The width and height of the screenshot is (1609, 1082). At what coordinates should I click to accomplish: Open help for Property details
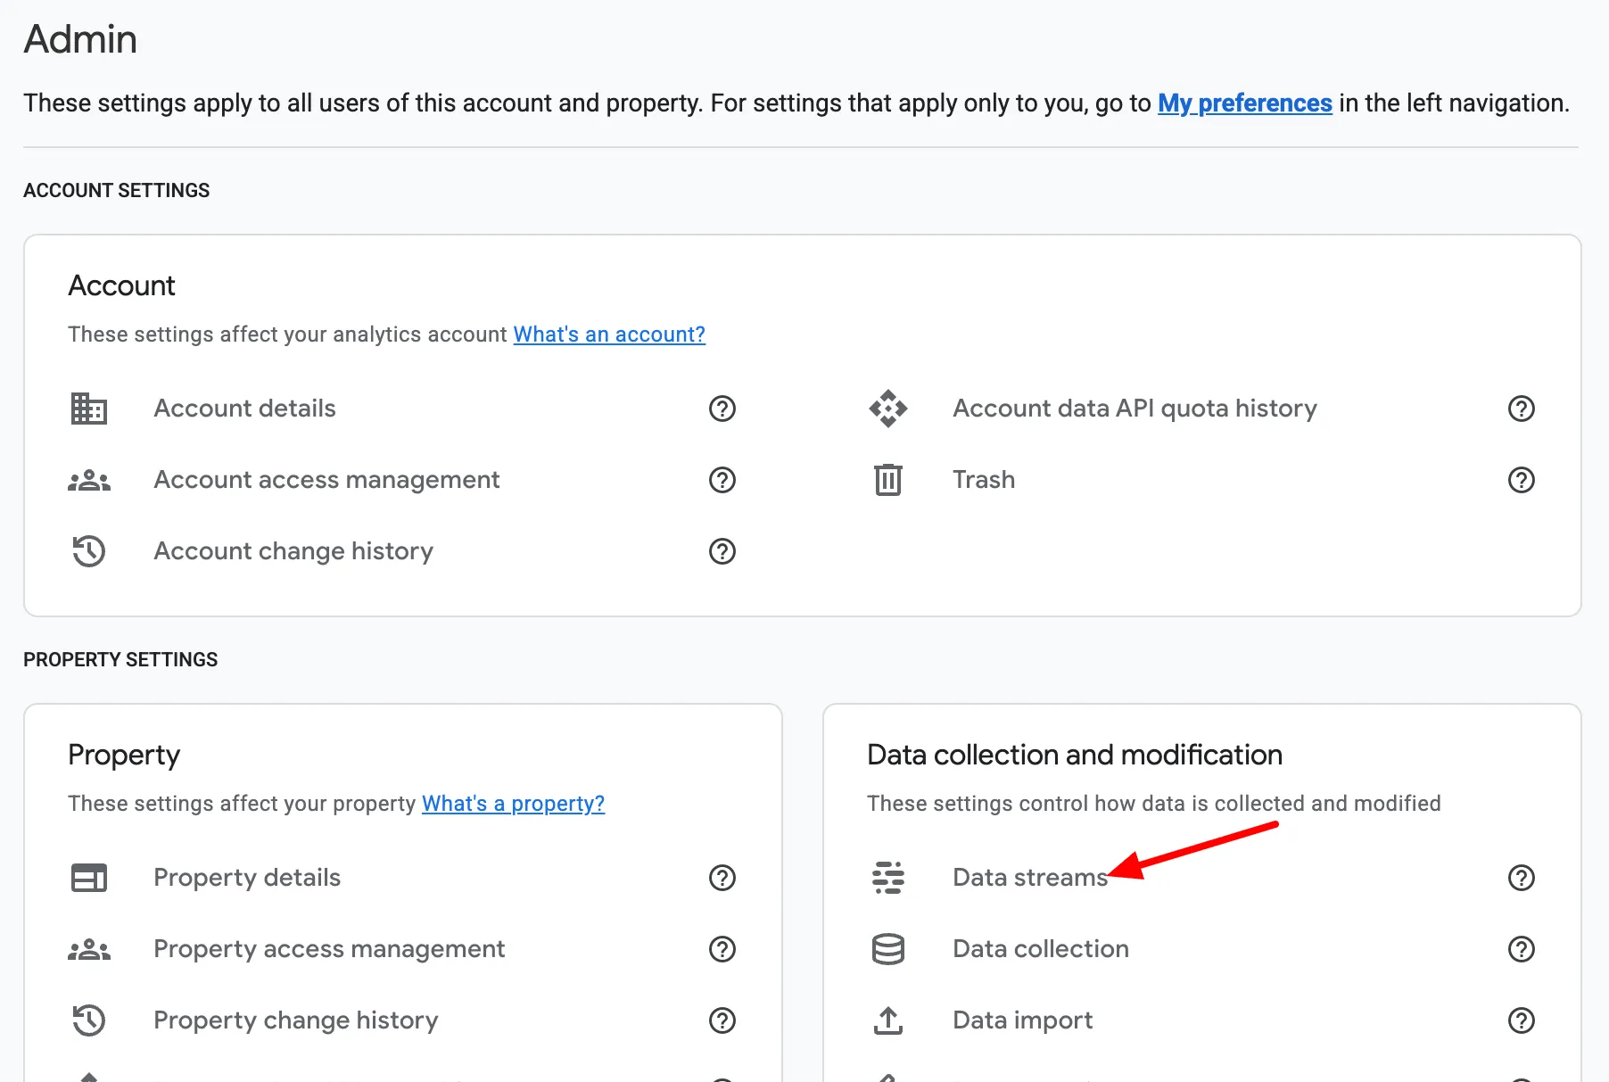point(722,878)
